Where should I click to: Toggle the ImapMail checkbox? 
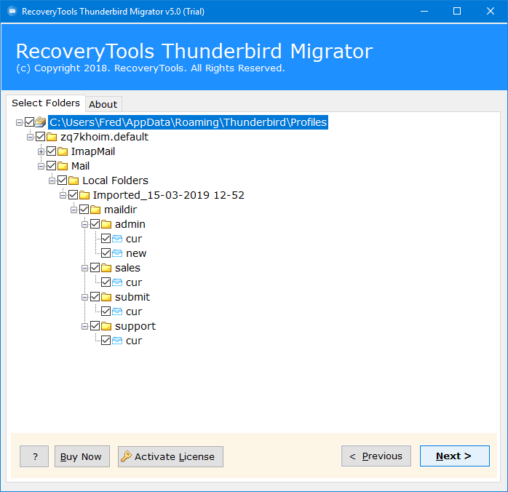click(52, 151)
